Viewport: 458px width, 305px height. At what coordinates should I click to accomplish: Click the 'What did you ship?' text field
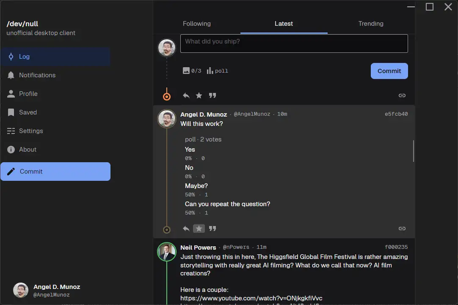294,44
